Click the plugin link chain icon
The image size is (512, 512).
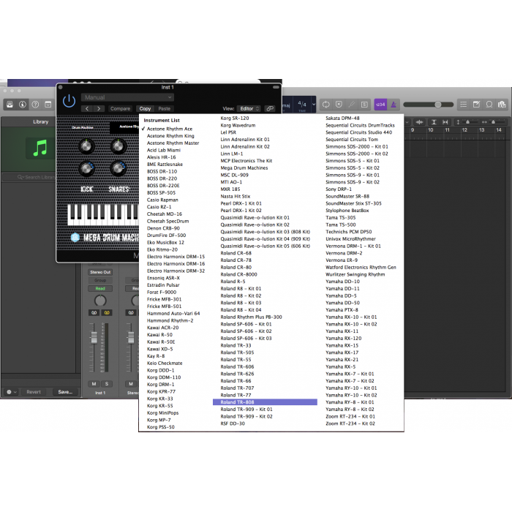click(x=270, y=109)
